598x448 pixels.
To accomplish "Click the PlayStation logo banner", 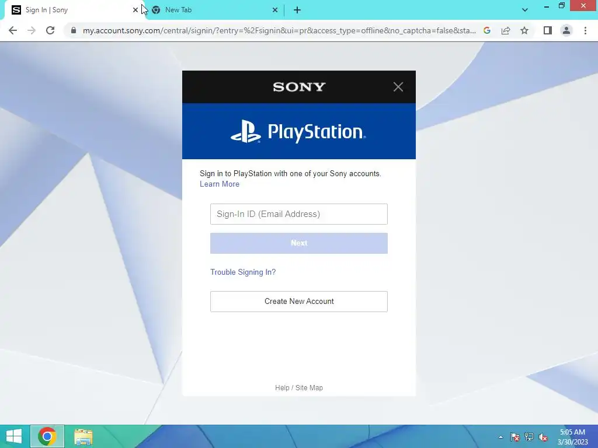I will point(298,131).
